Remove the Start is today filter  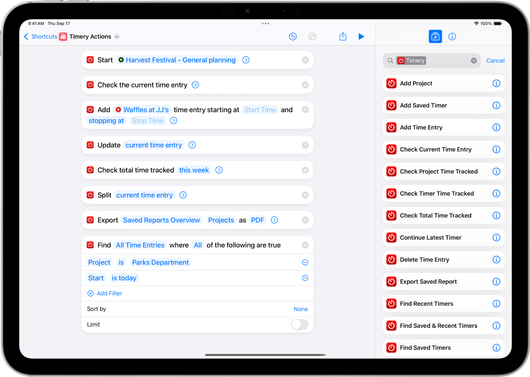(305, 278)
